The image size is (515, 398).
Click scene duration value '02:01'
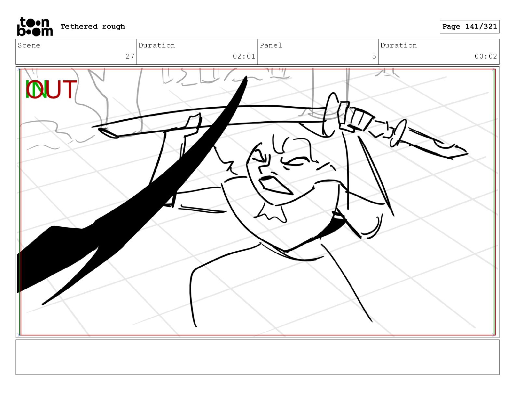click(244, 56)
